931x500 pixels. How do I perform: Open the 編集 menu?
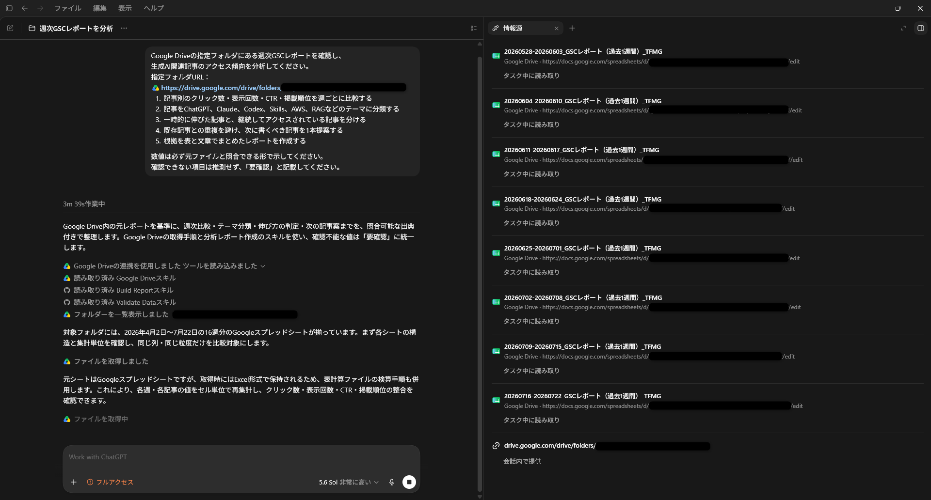click(100, 8)
